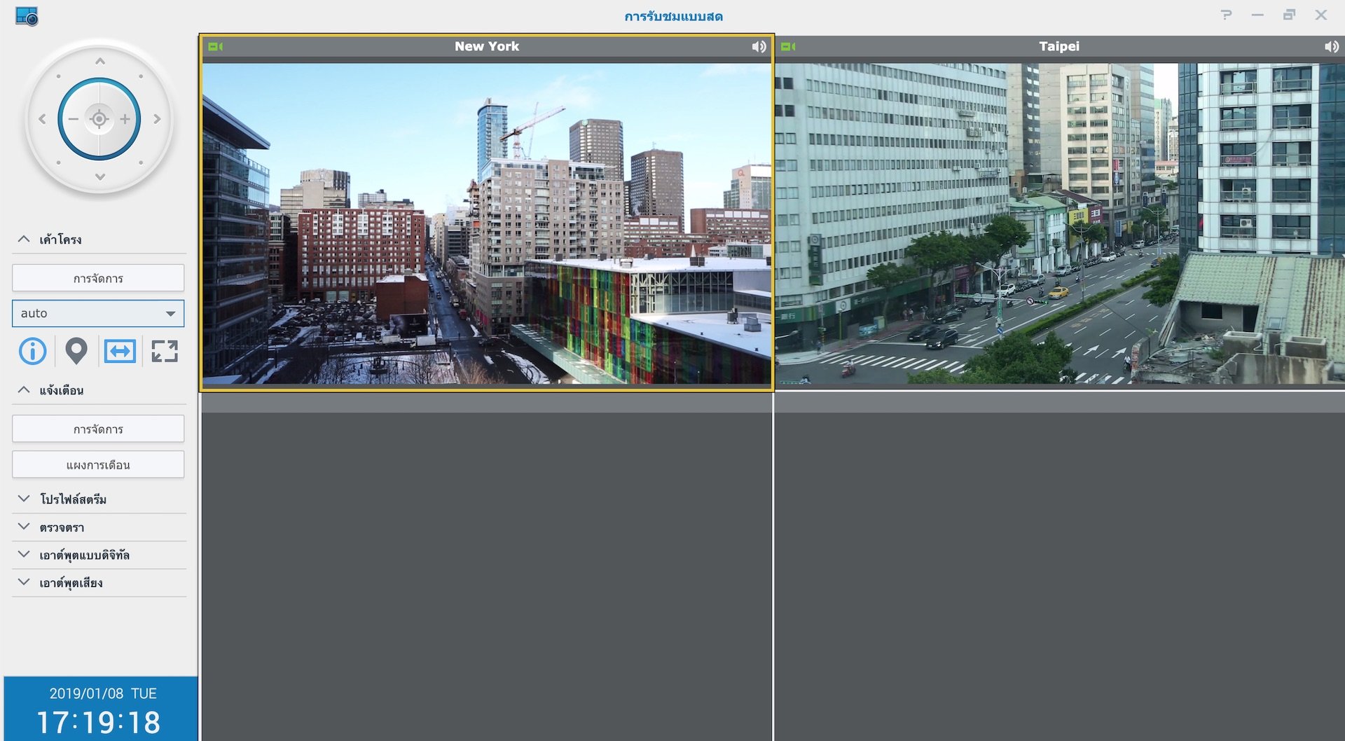Pan camera down with PTZ arrow
The height and width of the screenshot is (741, 1345).
99,177
